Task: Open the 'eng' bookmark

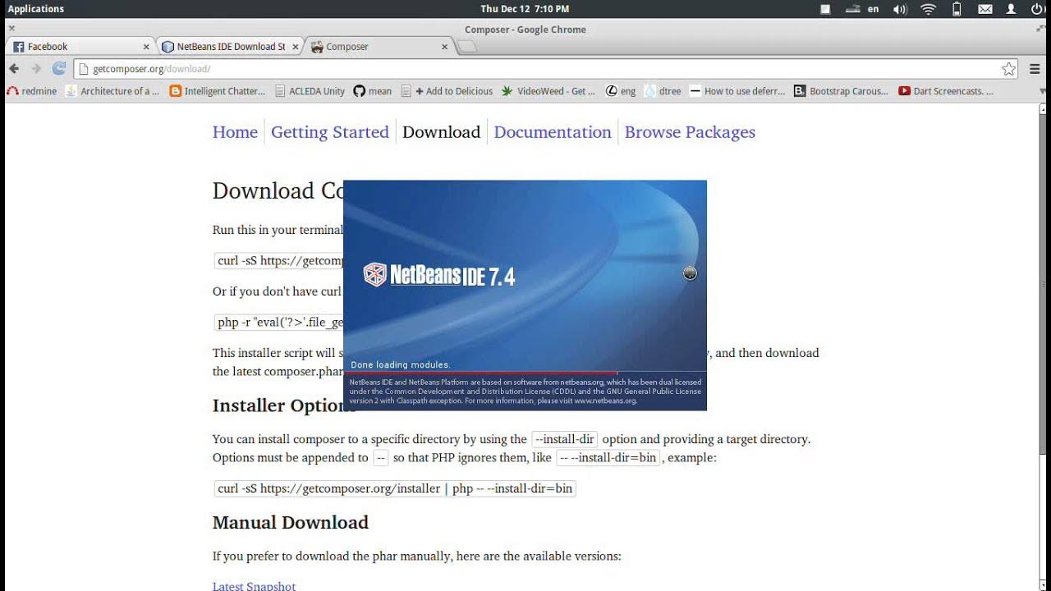Action: coord(621,91)
